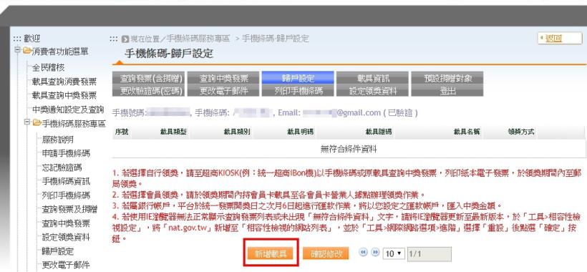Open the 更改電子郵件 tab button in the top menu

223,90
